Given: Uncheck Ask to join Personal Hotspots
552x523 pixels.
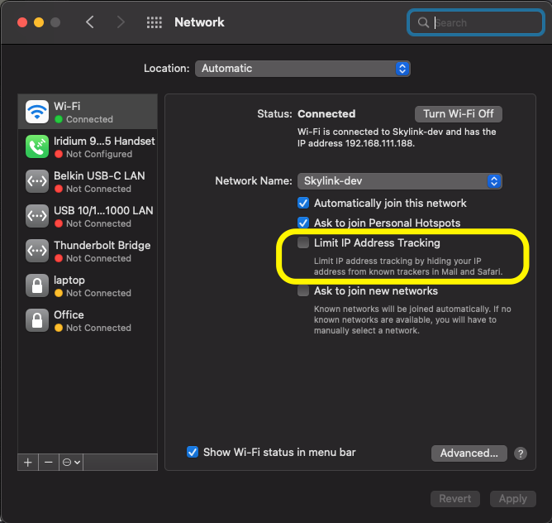Looking at the screenshot, I should [303, 223].
